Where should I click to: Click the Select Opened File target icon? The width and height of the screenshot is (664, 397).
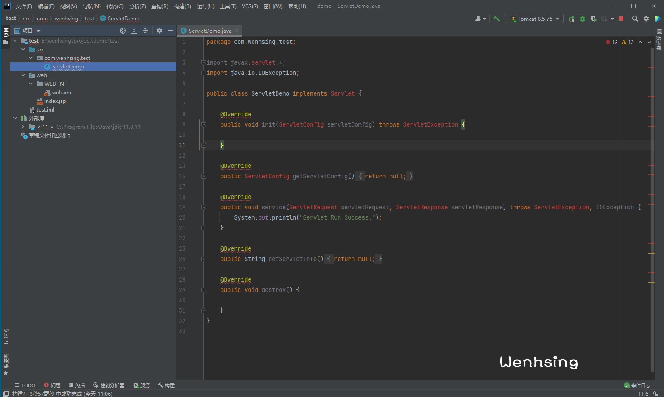point(123,31)
